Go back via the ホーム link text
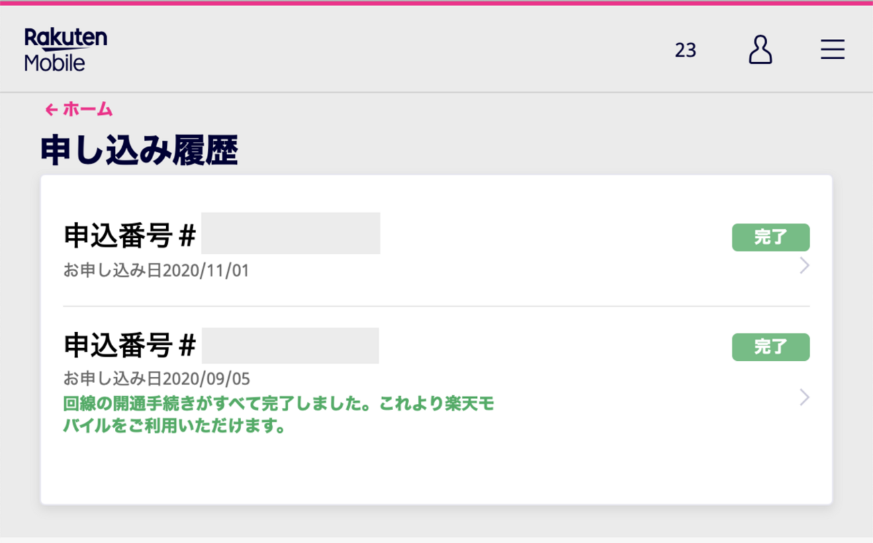 pos(88,110)
